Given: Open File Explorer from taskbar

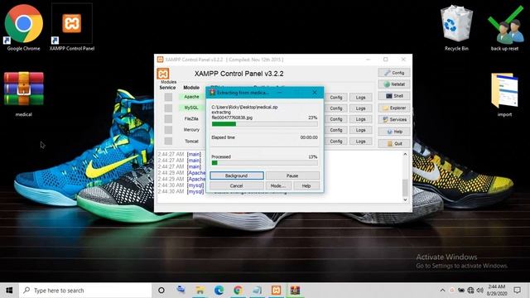Looking at the screenshot, I should click(x=200, y=291).
